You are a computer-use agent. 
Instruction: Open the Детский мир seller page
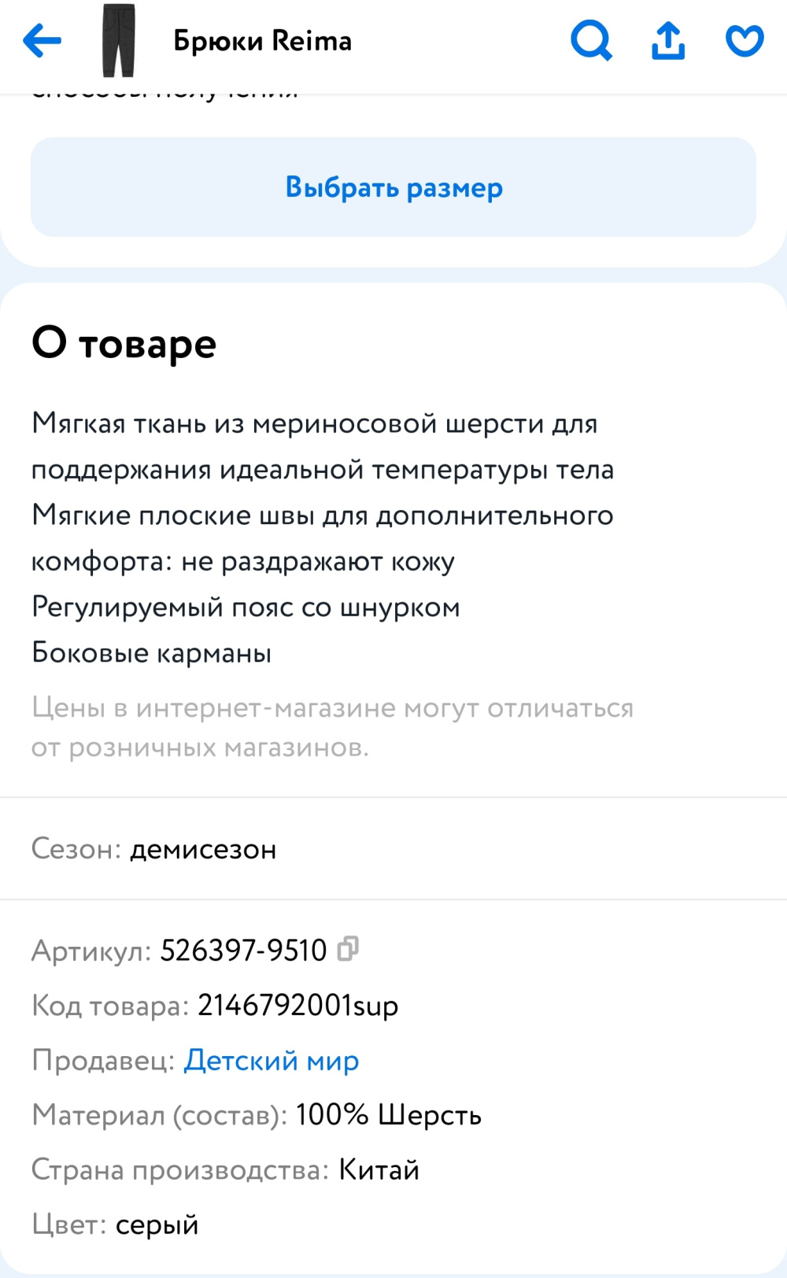(x=271, y=1060)
